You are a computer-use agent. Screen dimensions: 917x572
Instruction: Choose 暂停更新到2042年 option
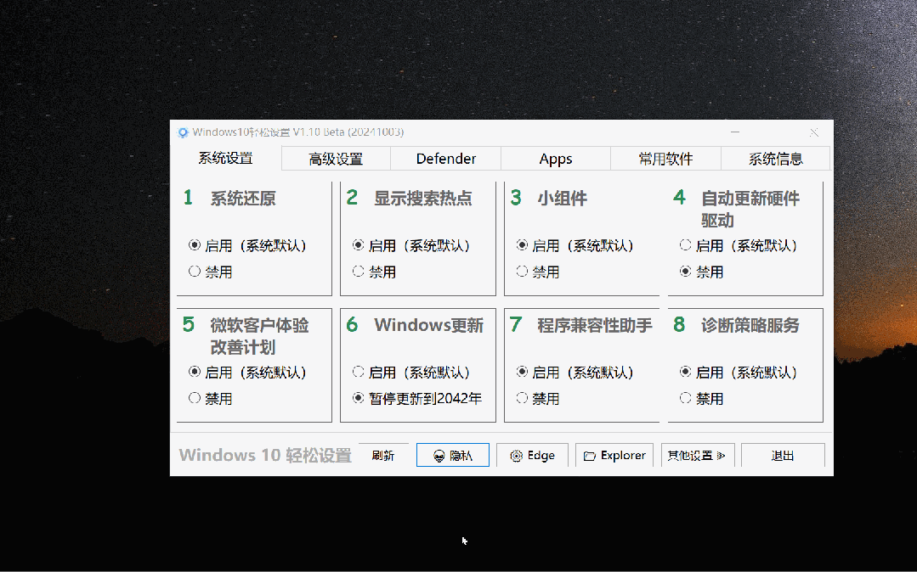(x=417, y=399)
